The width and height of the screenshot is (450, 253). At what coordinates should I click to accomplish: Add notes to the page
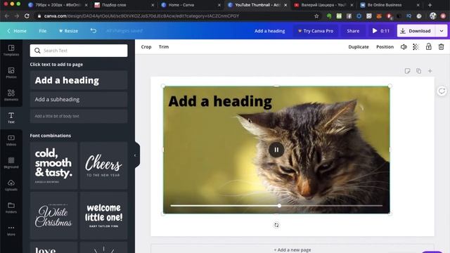(407, 71)
